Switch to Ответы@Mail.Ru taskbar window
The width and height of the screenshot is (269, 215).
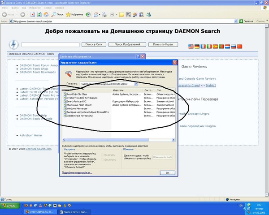tap(40, 212)
